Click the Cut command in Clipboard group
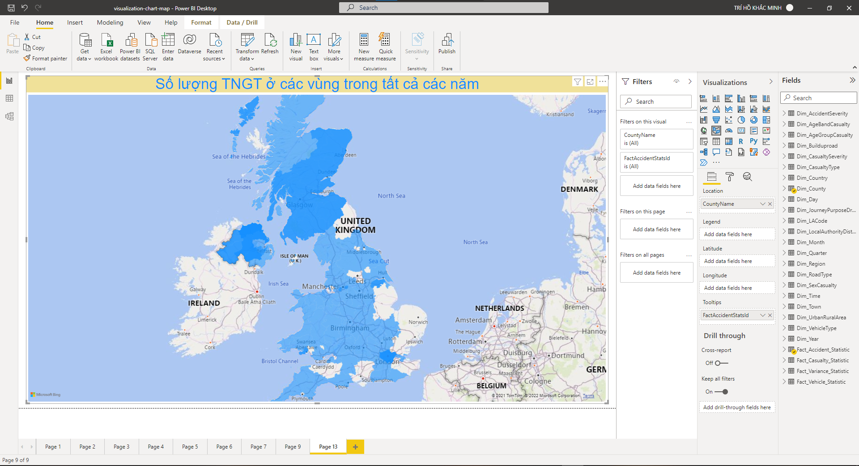 click(32, 37)
